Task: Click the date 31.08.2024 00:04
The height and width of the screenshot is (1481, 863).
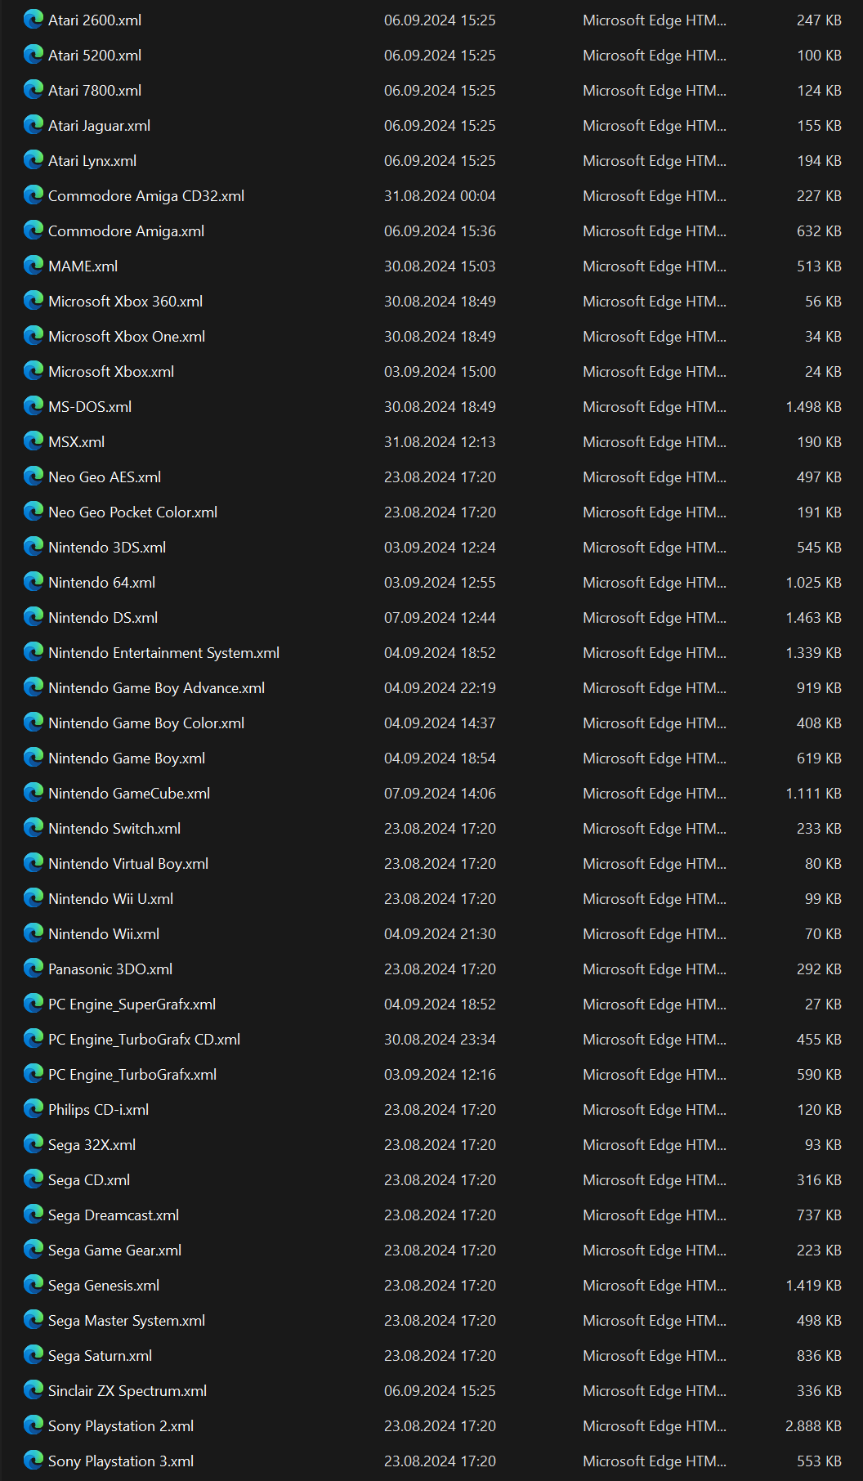Action: click(440, 196)
